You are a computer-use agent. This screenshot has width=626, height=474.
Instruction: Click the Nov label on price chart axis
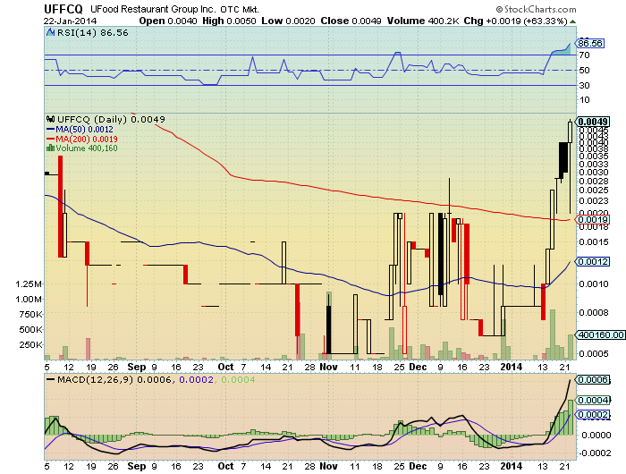point(328,367)
